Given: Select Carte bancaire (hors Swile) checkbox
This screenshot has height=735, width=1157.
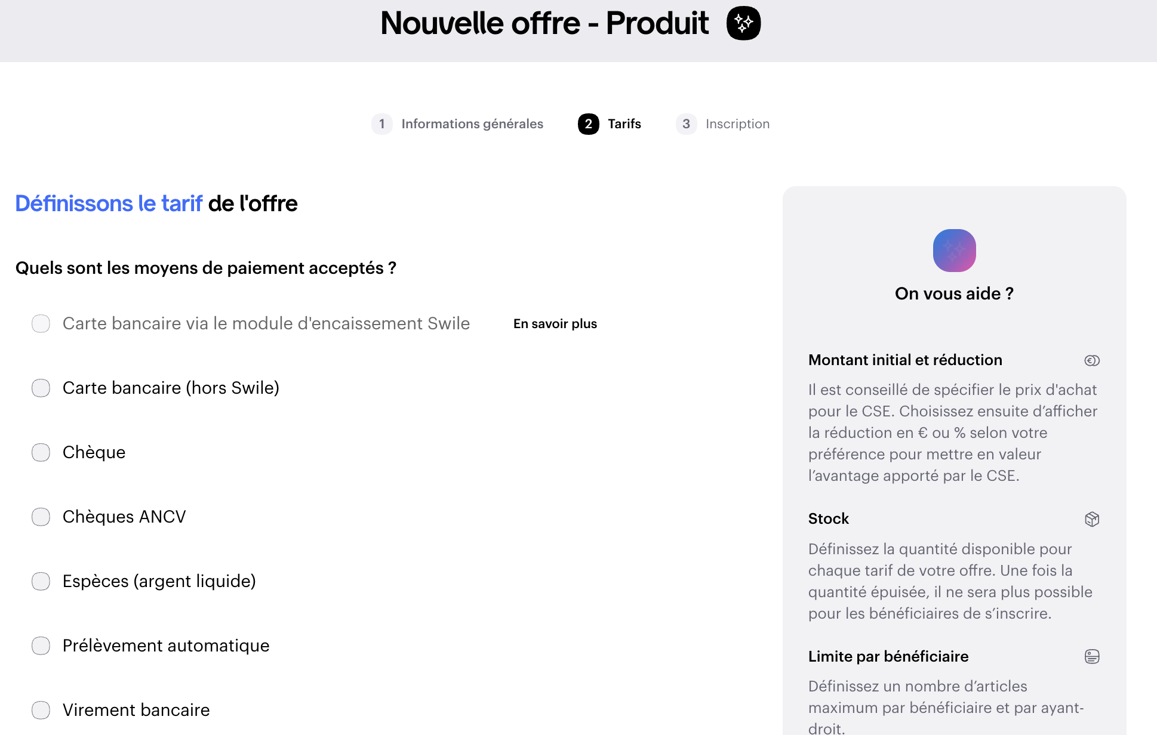Looking at the screenshot, I should pyautogui.click(x=41, y=388).
